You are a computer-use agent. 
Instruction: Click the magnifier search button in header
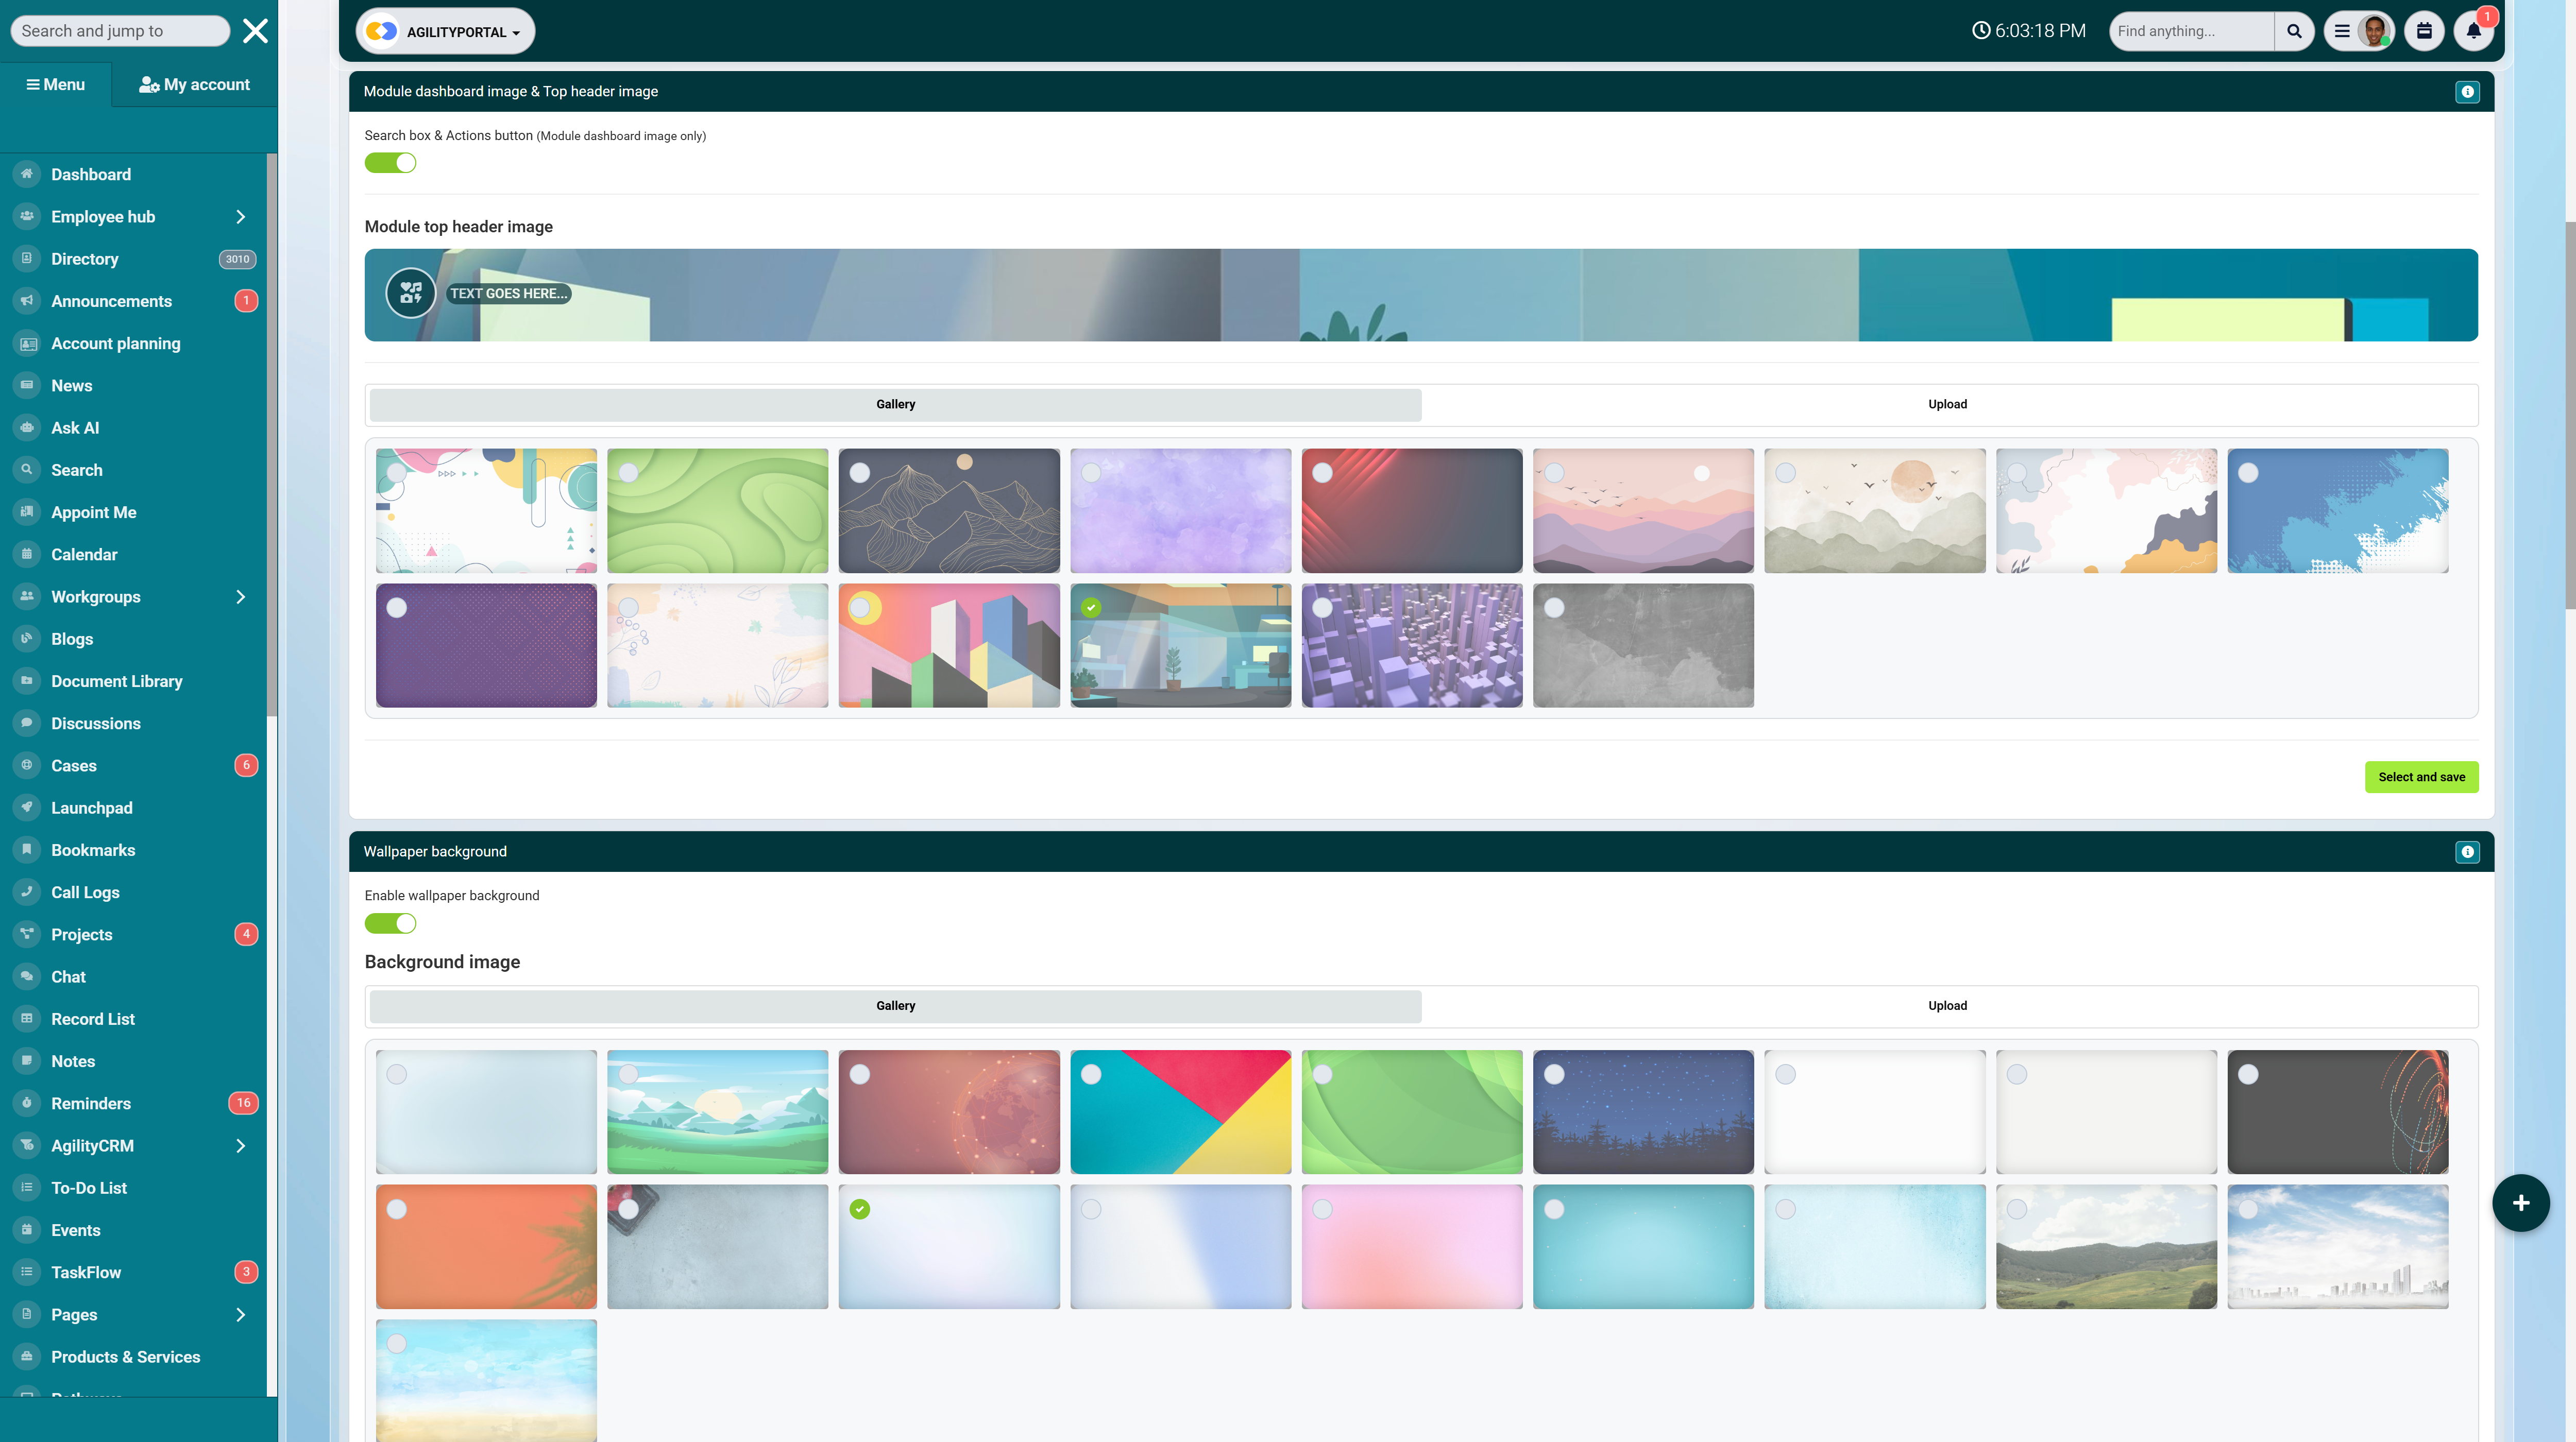(2294, 31)
